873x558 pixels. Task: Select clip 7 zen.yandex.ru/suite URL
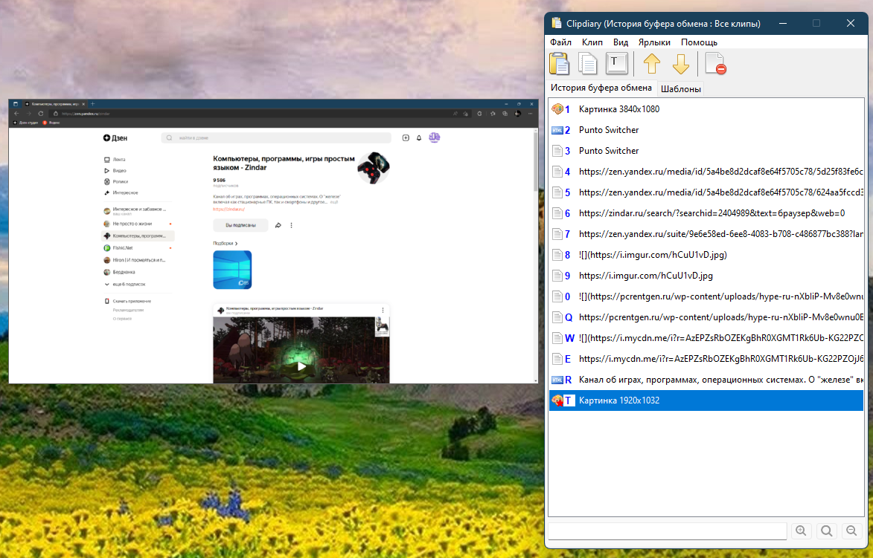pos(706,234)
